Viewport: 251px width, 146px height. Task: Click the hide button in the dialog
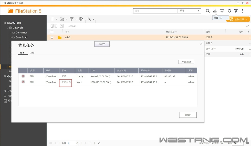[188, 115]
